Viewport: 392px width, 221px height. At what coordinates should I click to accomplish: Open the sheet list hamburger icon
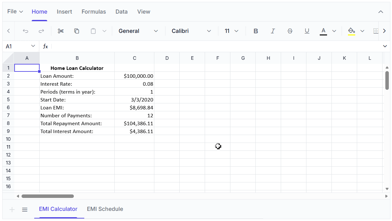point(25,209)
